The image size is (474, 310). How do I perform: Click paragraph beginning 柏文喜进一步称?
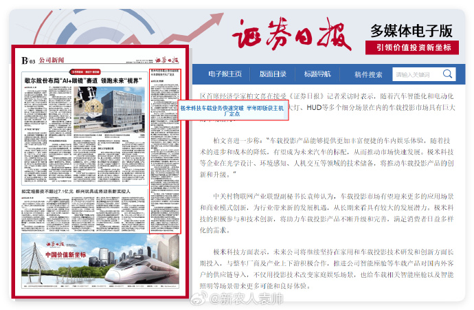327,157
